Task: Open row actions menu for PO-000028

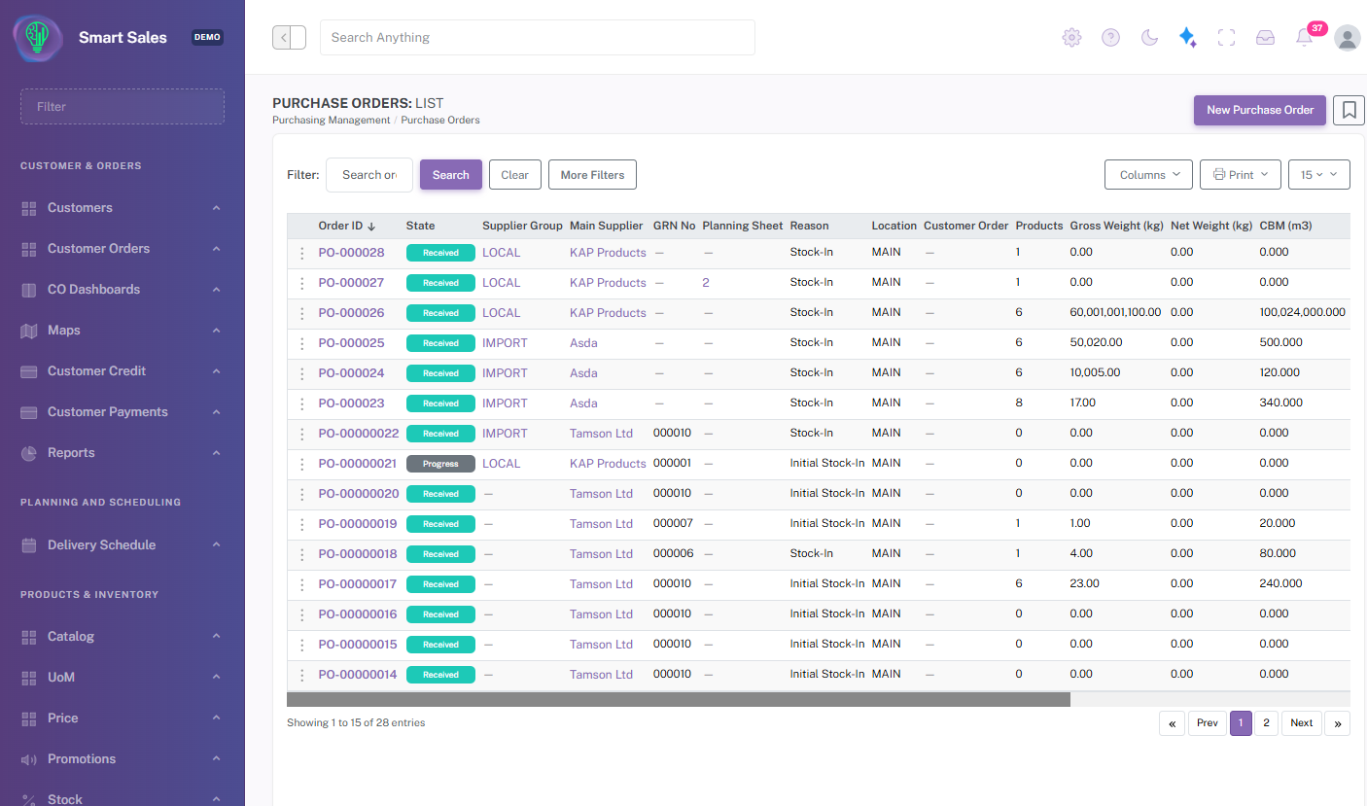Action: point(301,253)
